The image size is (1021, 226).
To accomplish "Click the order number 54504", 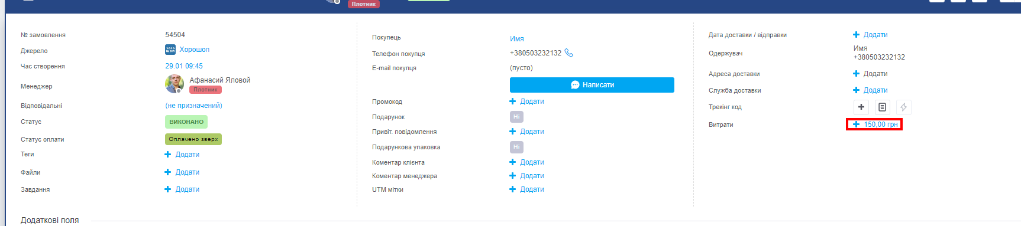I will pyautogui.click(x=175, y=35).
